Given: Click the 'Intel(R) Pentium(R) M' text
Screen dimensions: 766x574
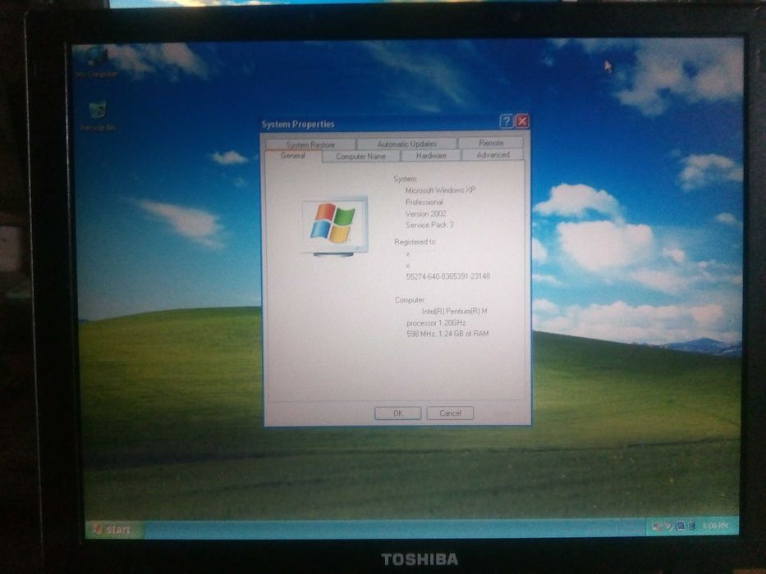Looking at the screenshot, I should (454, 311).
